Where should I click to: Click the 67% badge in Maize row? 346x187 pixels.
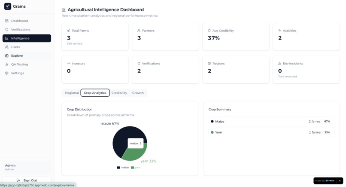click(x=327, y=121)
